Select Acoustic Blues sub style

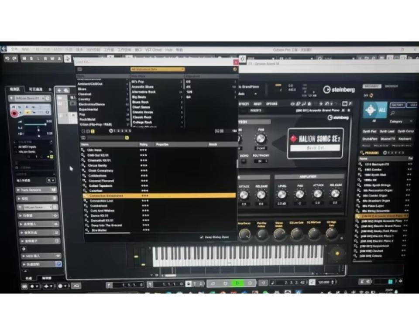click(x=142, y=87)
